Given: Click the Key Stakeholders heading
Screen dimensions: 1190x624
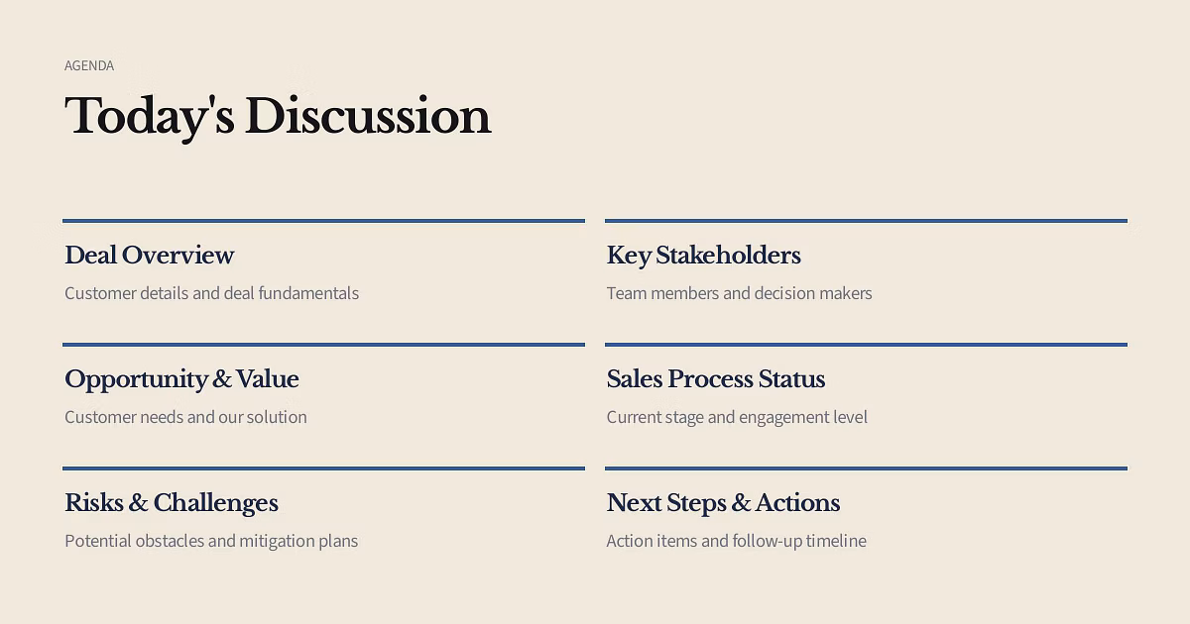Looking at the screenshot, I should (x=703, y=256).
